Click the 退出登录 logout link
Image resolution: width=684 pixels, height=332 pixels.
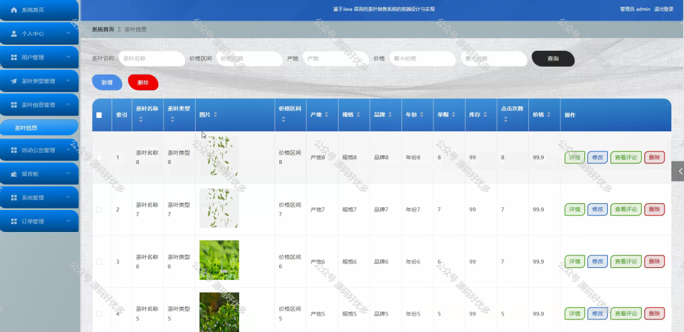663,9
